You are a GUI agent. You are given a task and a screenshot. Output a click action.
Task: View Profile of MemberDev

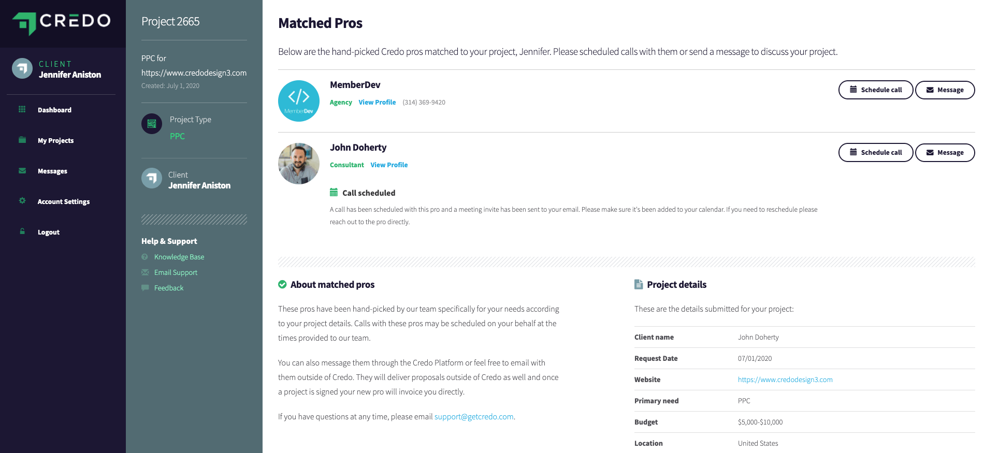tap(377, 103)
